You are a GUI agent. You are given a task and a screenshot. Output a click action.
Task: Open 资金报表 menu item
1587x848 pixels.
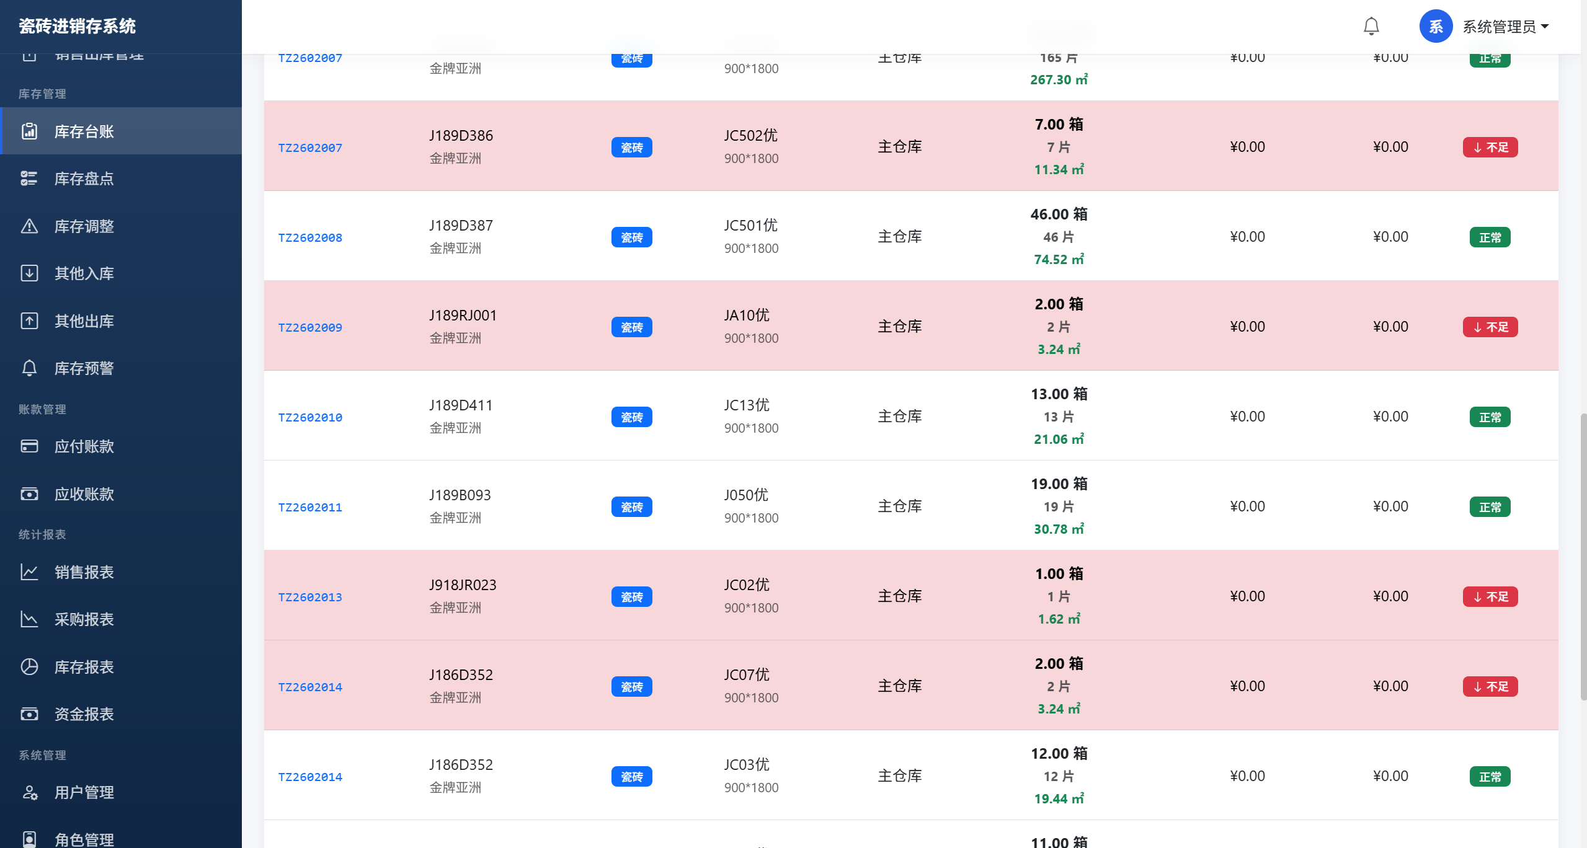(x=121, y=714)
